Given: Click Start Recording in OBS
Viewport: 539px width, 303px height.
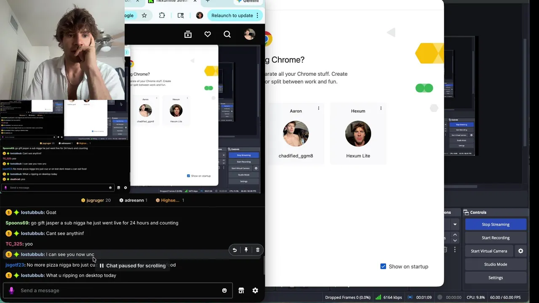Looking at the screenshot, I should point(496,238).
